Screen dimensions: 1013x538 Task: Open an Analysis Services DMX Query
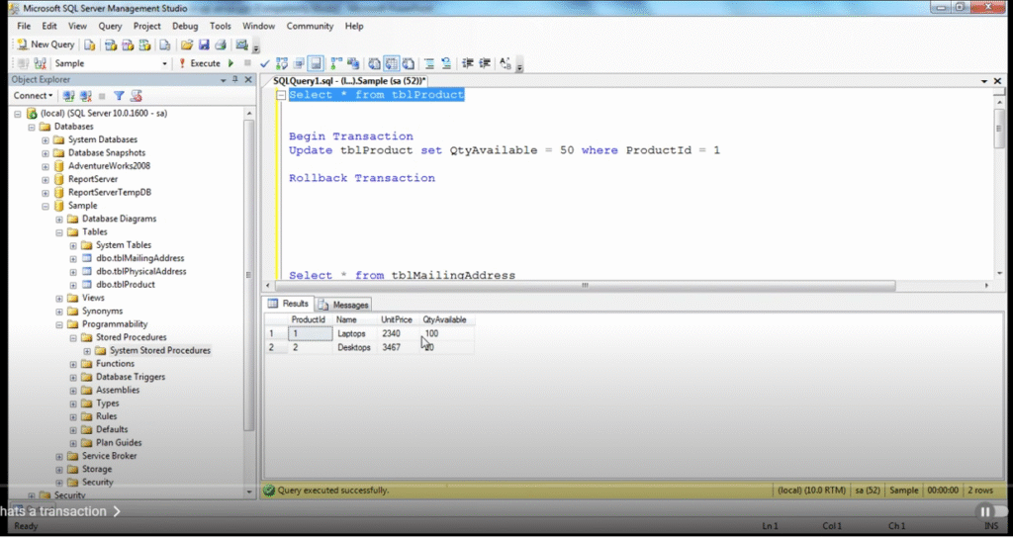click(128, 45)
